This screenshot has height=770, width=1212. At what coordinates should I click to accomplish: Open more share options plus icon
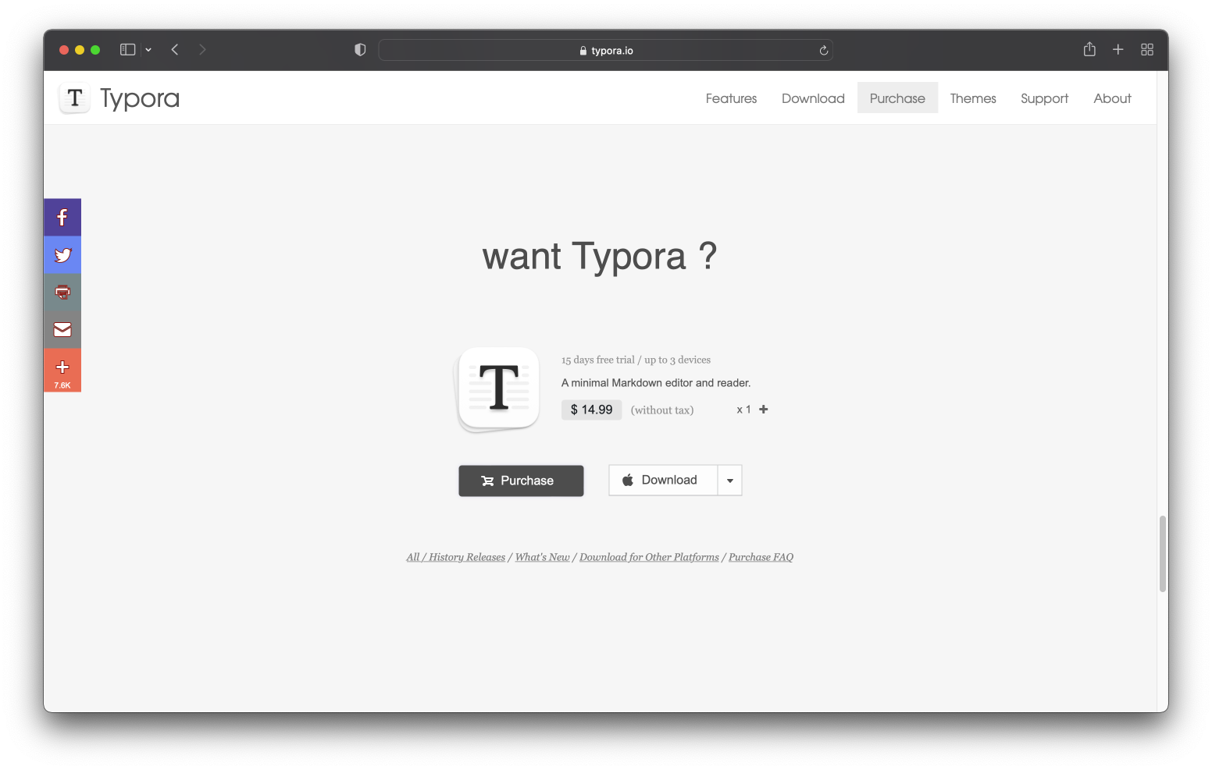point(62,370)
